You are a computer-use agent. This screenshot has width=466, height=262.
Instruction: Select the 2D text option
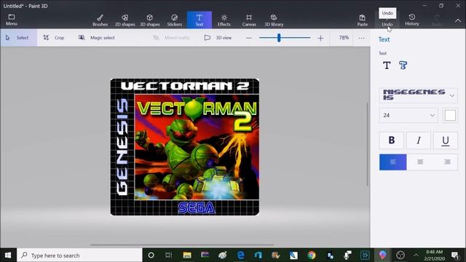387,65
